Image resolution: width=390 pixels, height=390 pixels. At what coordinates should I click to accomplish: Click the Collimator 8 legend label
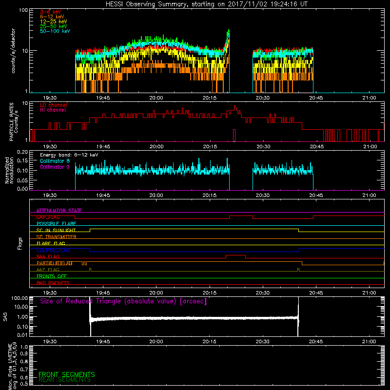(55, 161)
